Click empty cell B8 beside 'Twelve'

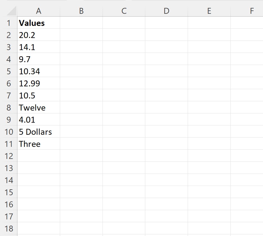coord(81,107)
